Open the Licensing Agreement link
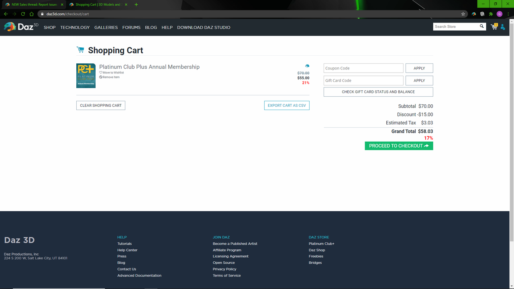The width and height of the screenshot is (514, 289). 230,256
